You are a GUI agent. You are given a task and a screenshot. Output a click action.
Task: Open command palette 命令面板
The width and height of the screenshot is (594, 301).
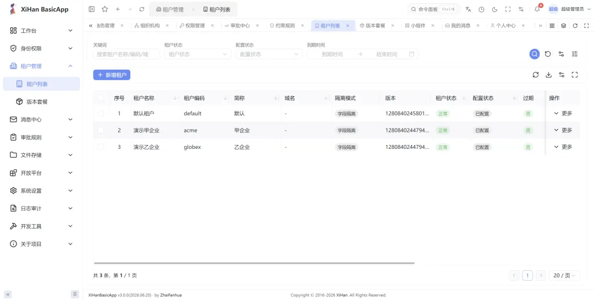coord(434,9)
